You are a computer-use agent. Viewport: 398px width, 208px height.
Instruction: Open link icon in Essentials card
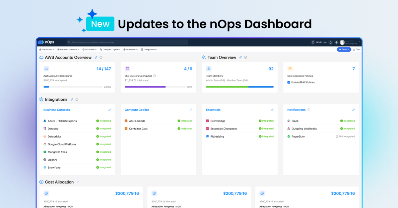[x=272, y=110]
